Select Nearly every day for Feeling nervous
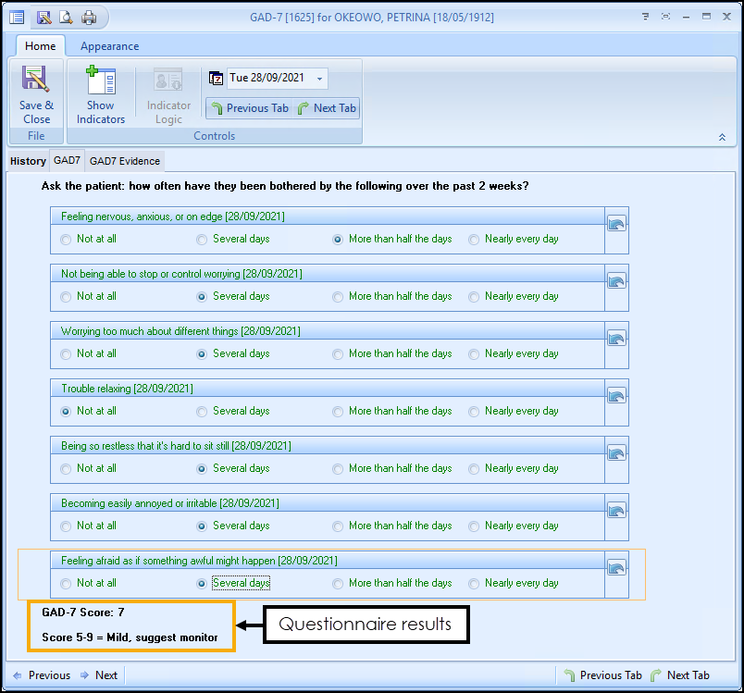 (x=475, y=240)
